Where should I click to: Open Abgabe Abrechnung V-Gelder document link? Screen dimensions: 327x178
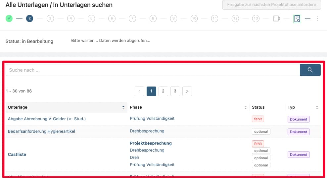pos(47,119)
